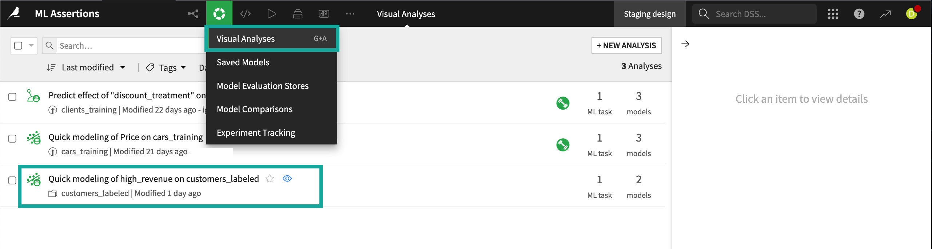This screenshot has height=249, width=932.
Task: Open the Jobs play icon in top bar
Action: [271, 13]
